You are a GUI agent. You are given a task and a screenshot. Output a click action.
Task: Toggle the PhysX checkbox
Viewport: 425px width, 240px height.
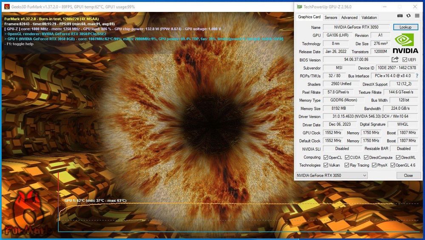tap(374, 165)
